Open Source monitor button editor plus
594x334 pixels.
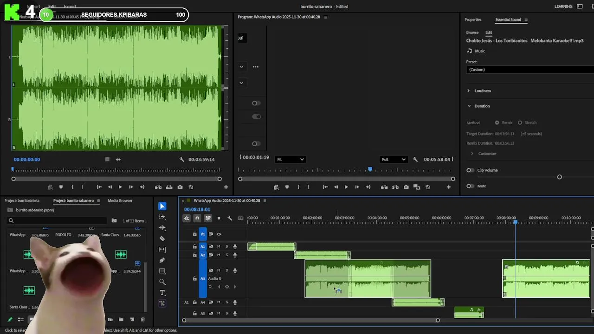coord(226,187)
